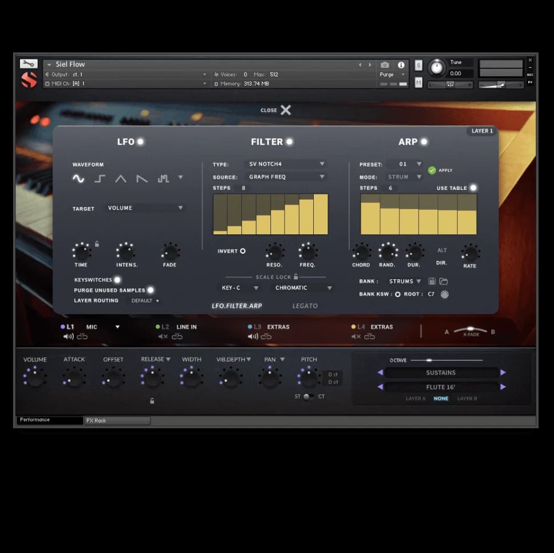Image resolution: width=554 pixels, height=553 pixels.
Task: Adjust the A/B X-Fade slider
Action: [x=470, y=330]
